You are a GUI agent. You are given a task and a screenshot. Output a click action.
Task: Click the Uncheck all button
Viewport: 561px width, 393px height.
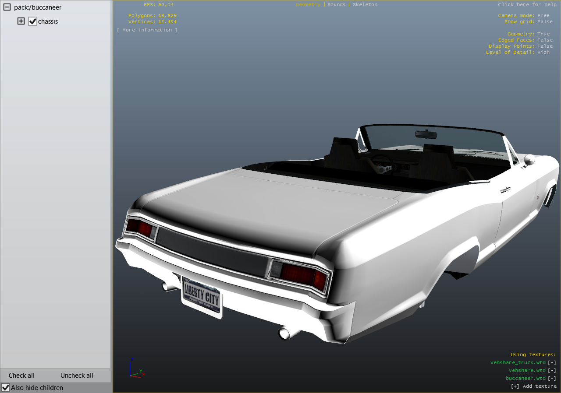click(x=77, y=375)
